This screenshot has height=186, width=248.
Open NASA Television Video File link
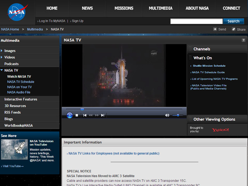[x=208, y=87]
